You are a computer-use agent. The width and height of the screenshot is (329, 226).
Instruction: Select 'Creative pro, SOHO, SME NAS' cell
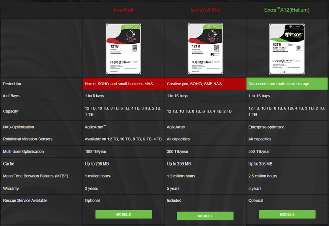[205, 84]
